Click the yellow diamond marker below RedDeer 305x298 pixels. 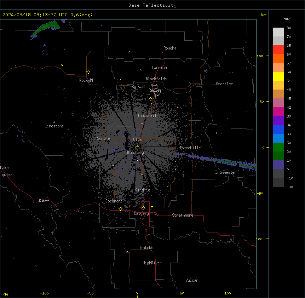pos(151,99)
